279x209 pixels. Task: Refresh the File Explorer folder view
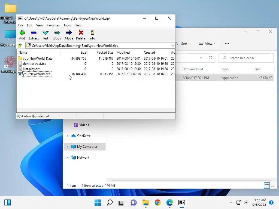[210, 58]
